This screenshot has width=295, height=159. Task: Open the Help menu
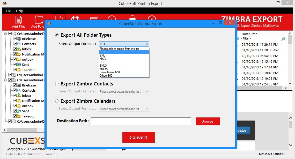coord(19,11)
